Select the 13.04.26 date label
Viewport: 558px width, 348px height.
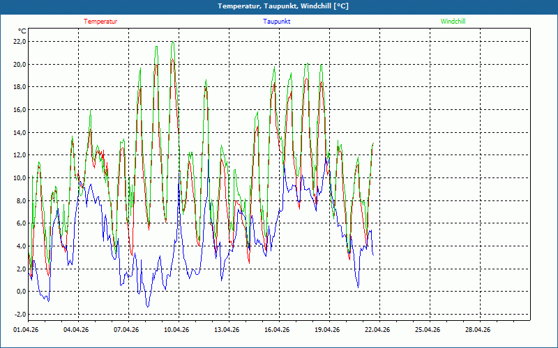pyautogui.click(x=227, y=330)
